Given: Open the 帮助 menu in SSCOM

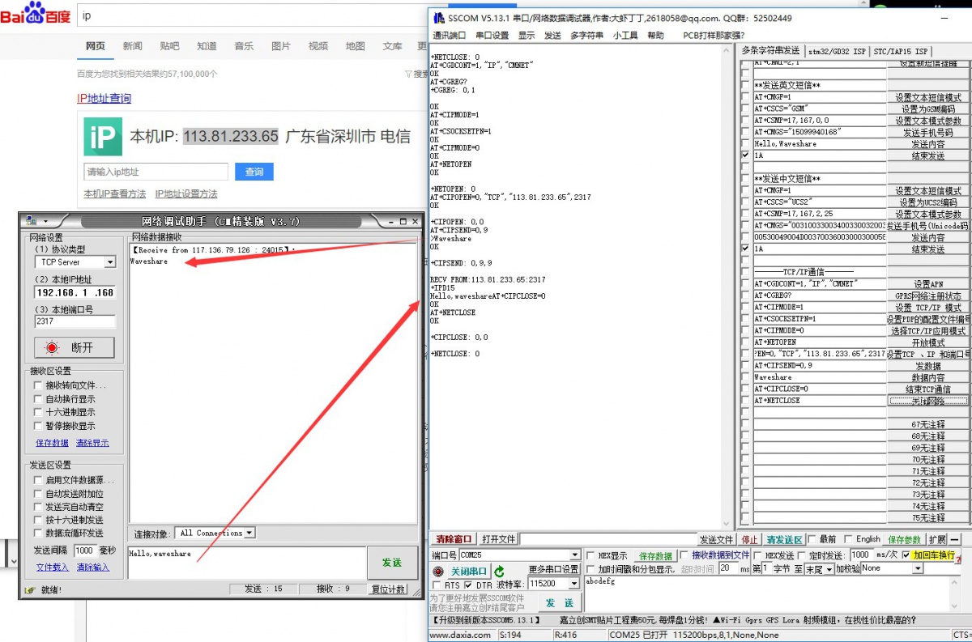Looking at the screenshot, I should (655, 36).
